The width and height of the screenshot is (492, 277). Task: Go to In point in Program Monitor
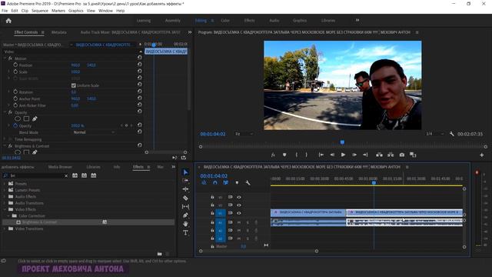click(321, 155)
